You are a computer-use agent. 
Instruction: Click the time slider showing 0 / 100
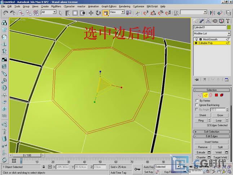click(x=27, y=155)
